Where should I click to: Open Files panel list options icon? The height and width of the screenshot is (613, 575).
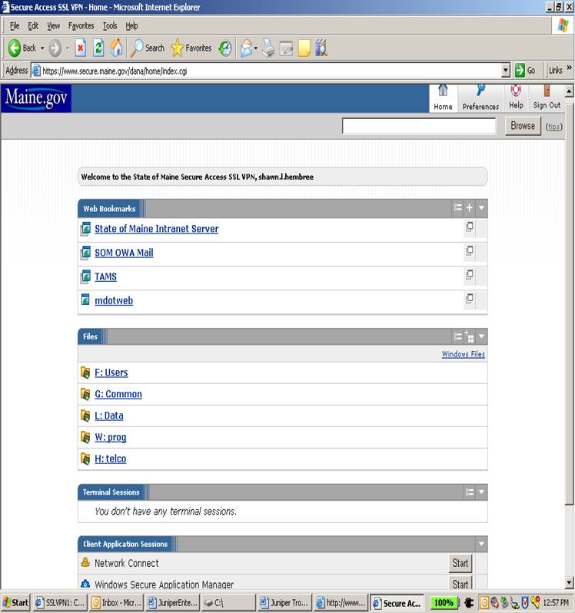click(x=457, y=336)
